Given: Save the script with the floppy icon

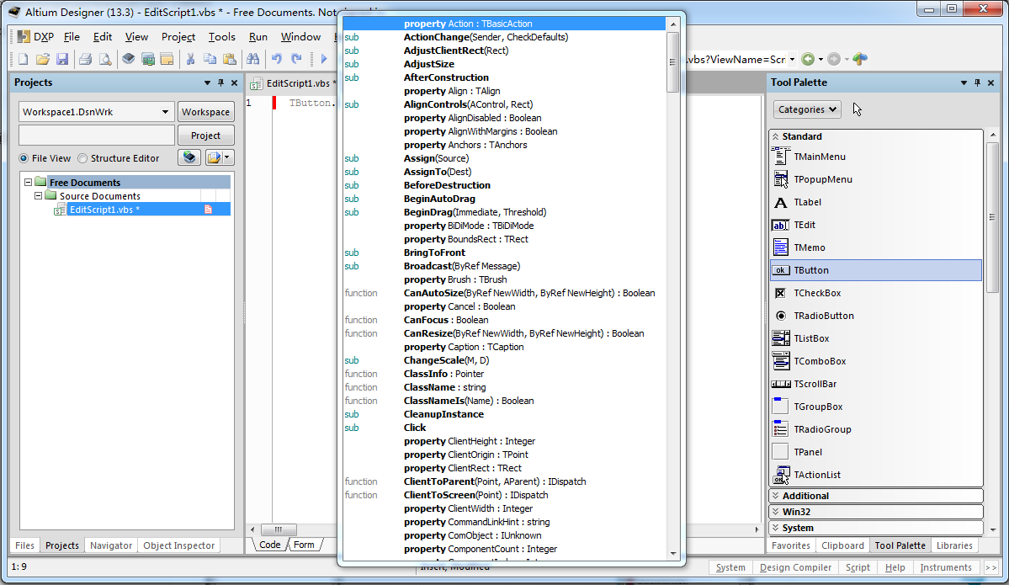Looking at the screenshot, I should point(62,59).
